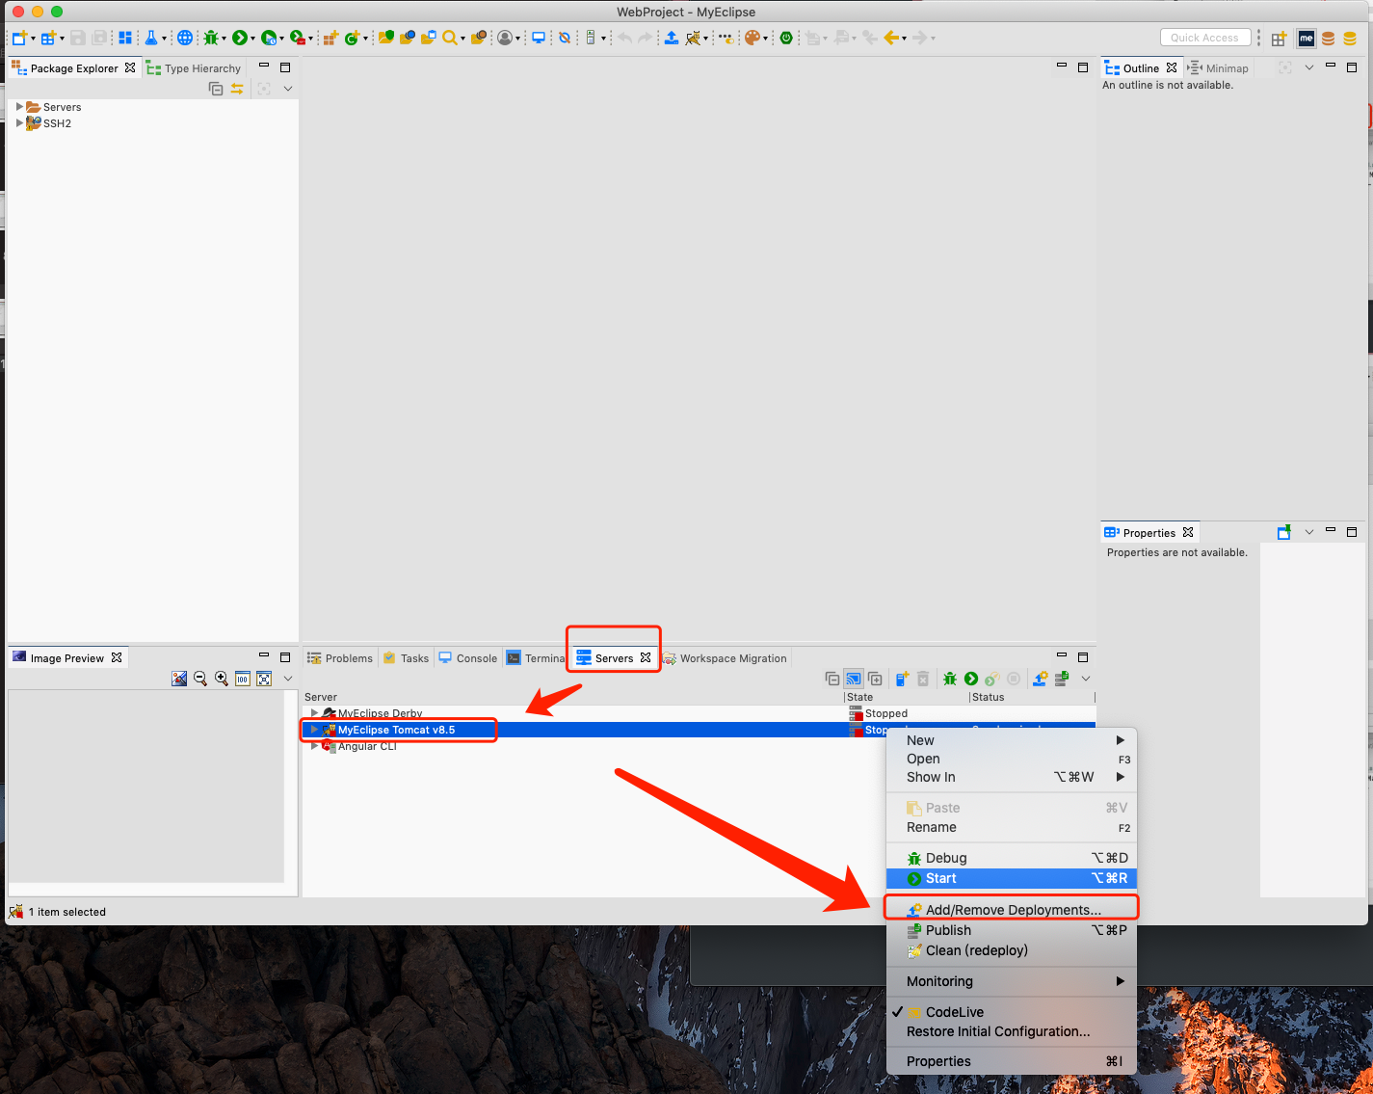Click the State column header
1373x1094 pixels.
pyautogui.click(x=859, y=697)
